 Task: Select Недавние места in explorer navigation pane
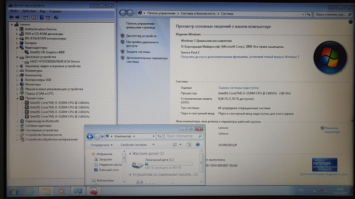pyautogui.click(x=110, y=165)
